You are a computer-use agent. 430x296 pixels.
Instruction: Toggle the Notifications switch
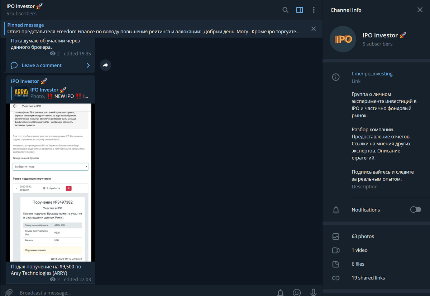[x=416, y=209]
